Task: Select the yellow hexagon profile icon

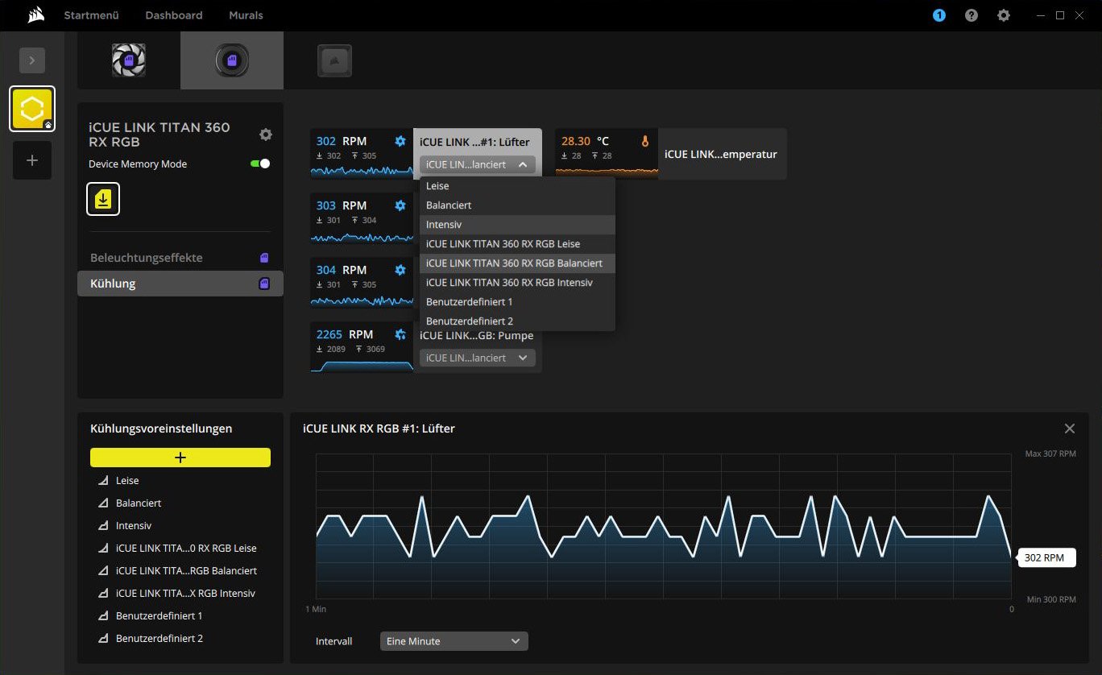Action: tap(32, 109)
